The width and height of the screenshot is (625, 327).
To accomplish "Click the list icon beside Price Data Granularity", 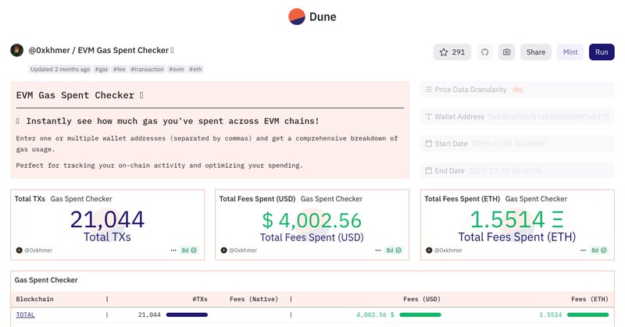I will click(x=428, y=90).
